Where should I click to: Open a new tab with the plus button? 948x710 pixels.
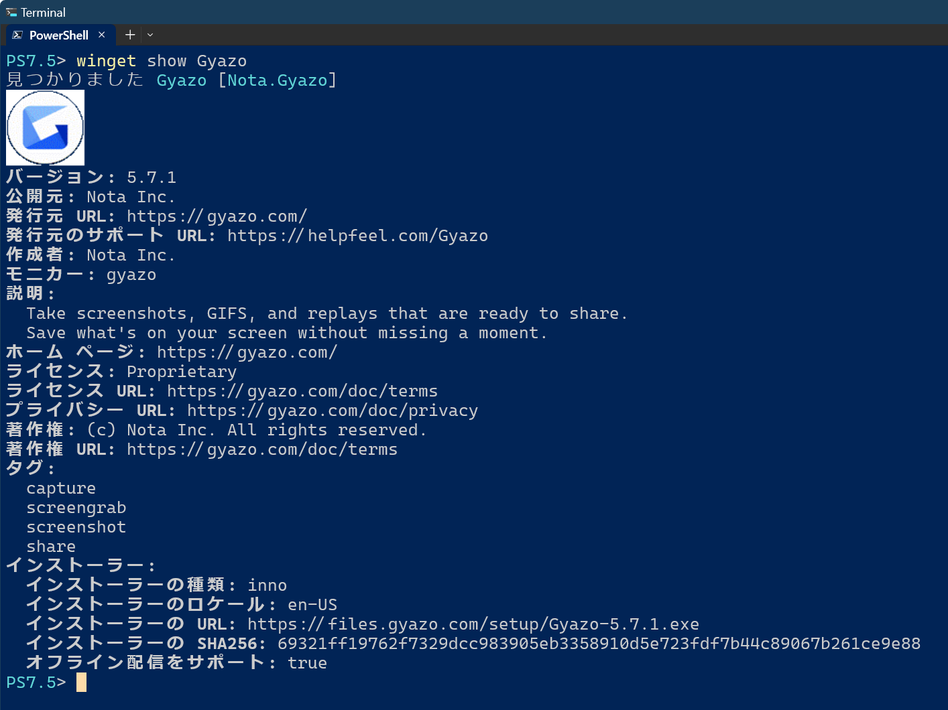coord(130,35)
